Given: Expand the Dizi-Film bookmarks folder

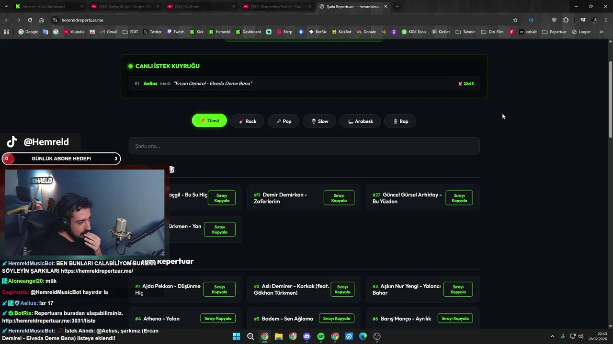Looking at the screenshot, I should click(x=492, y=32).
